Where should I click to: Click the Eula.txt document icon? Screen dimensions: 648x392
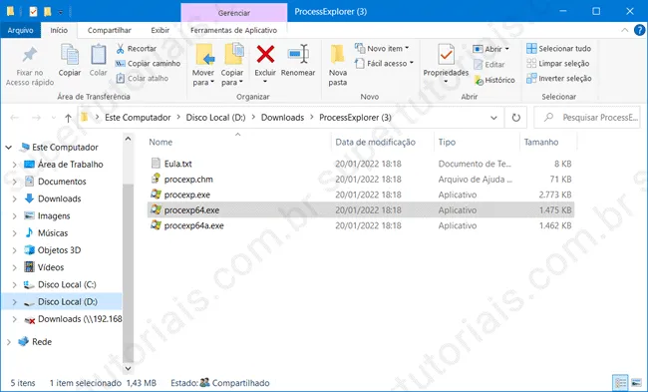156,163
